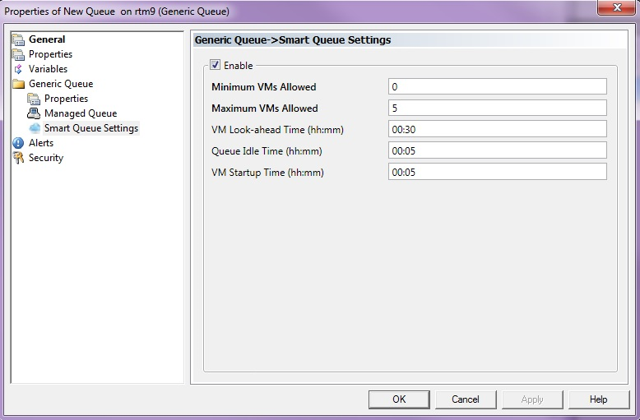Open Help for this dialog

point(598,399)
